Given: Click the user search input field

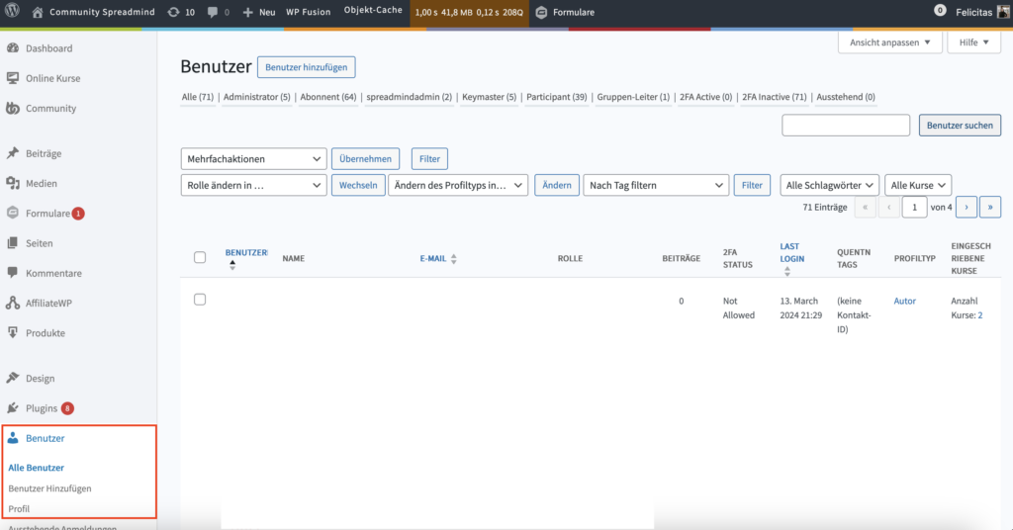Looking at the screenshot, I should 846,126.
